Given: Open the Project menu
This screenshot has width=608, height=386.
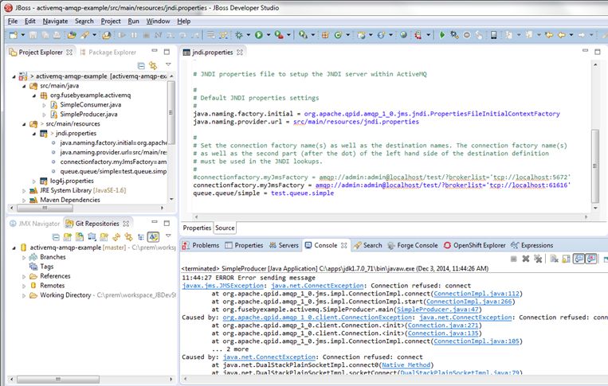Looking at the screenshot, I should tap(111, 21).
